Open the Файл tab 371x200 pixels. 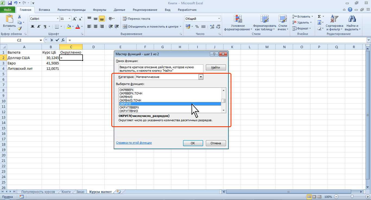(x=8, y=10)
